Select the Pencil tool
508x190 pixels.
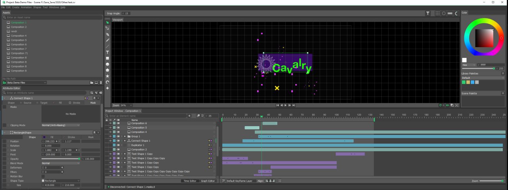107,40
